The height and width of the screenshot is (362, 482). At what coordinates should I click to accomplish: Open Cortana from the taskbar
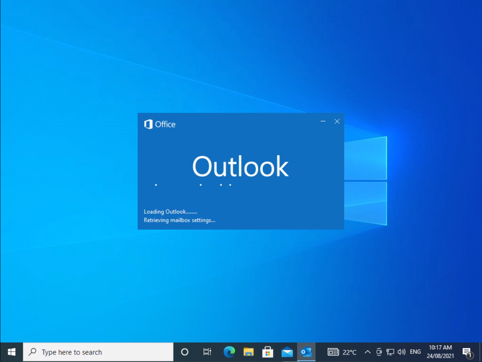[185, 352]
